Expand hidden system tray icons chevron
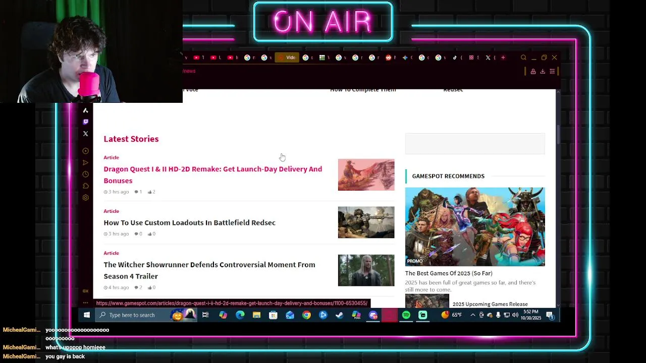The image size is (646, 363). [x=473, y=315]
